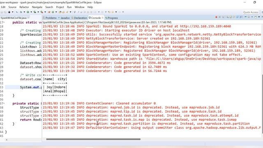Toggle show console when standard out changes

238,17
